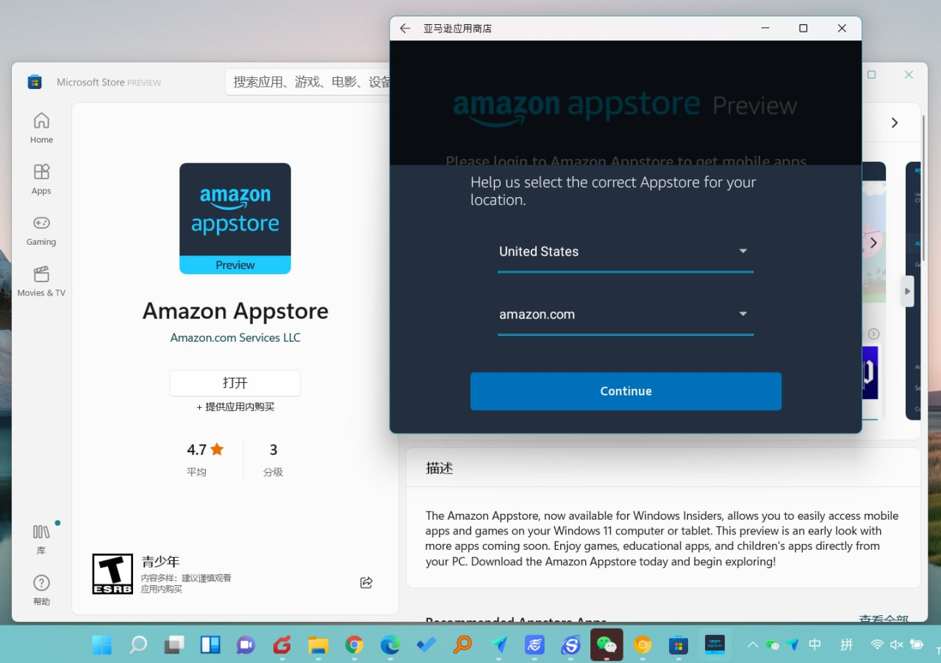Open the Home section in Microsoft Store
The image size is (941, 663).
(41, 128)
